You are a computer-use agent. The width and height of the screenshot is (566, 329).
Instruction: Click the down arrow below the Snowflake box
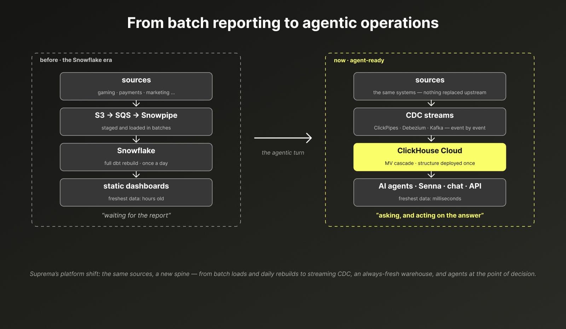136,174
